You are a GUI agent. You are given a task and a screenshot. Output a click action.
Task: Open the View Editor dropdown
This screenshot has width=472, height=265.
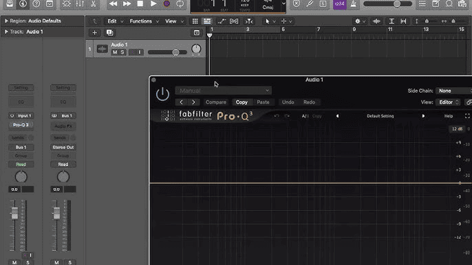448,102
